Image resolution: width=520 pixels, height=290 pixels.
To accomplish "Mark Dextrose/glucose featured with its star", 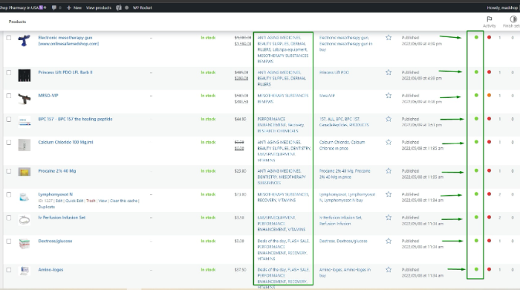I will tap(389, 241).
